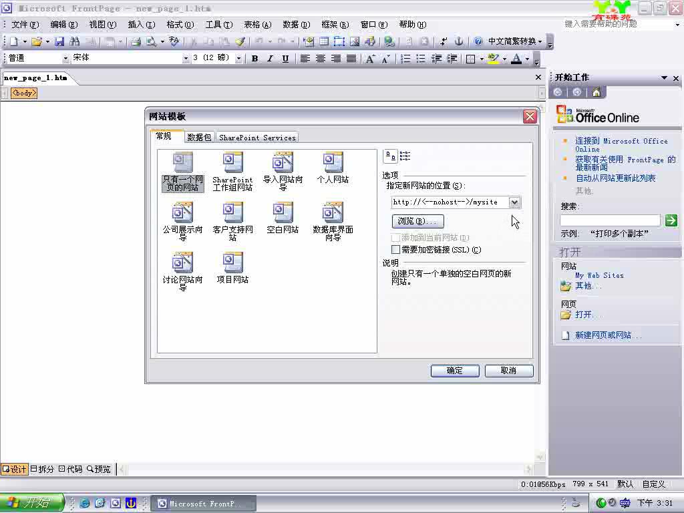Choose the 空白网站 template
This screenshot has width=684, height=513.
tap(283, 218)
